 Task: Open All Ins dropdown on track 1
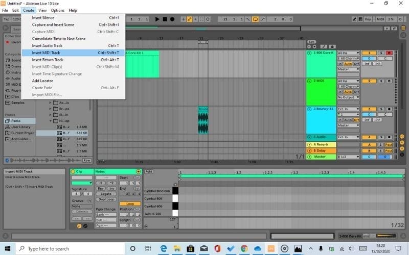349,53
